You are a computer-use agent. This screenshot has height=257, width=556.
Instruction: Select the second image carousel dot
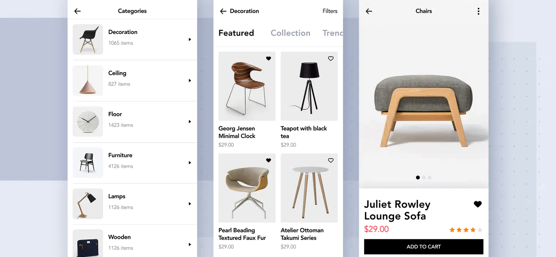click(x=424, y=178)
